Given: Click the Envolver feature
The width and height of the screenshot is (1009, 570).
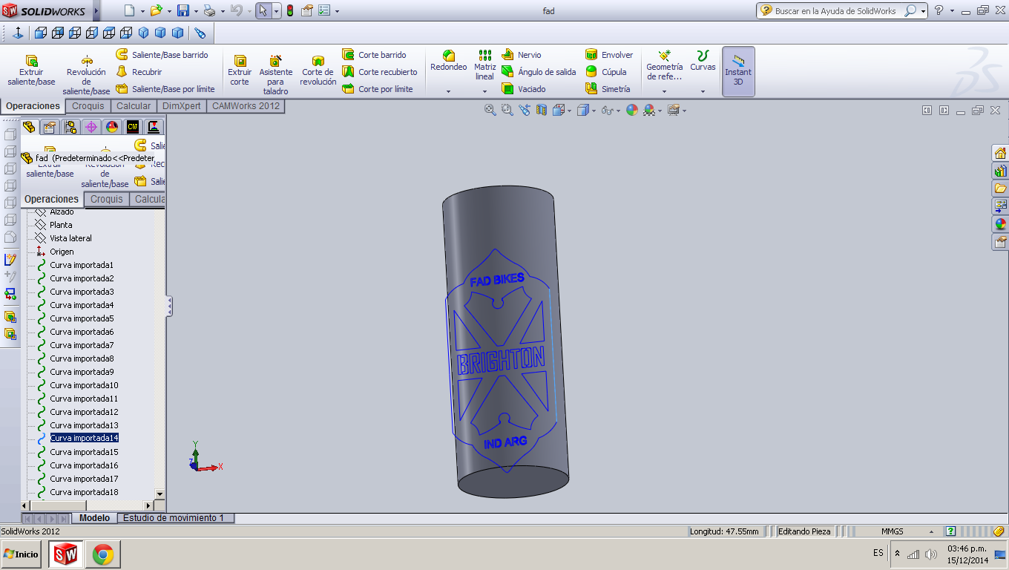Looking at the screenshot, I should coord(609,55).
